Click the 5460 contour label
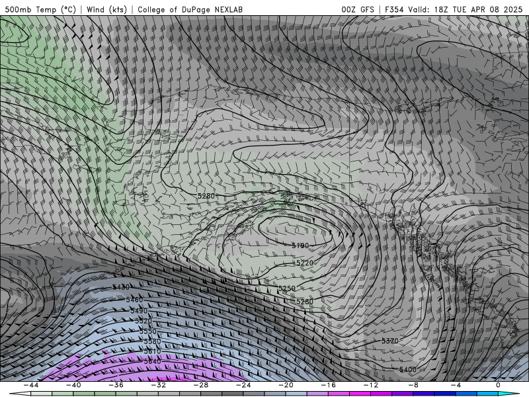This screenshot has height=397, width=529. tap(134, 300)
